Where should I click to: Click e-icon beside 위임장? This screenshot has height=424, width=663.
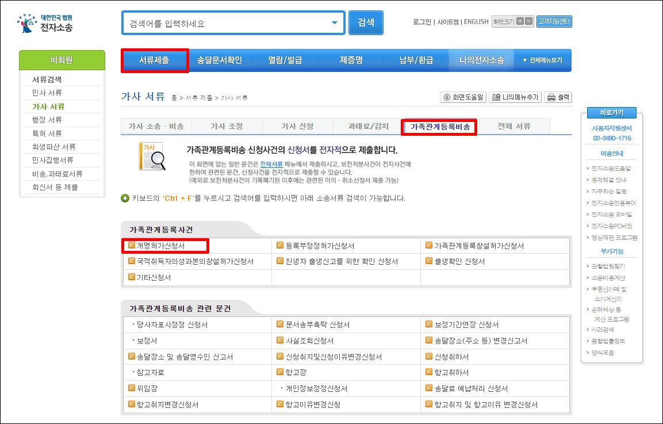coord(132,388)
